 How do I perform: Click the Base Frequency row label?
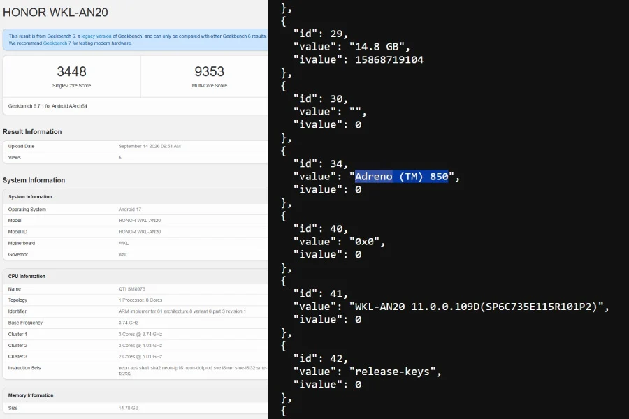click(x=25, y=323)
